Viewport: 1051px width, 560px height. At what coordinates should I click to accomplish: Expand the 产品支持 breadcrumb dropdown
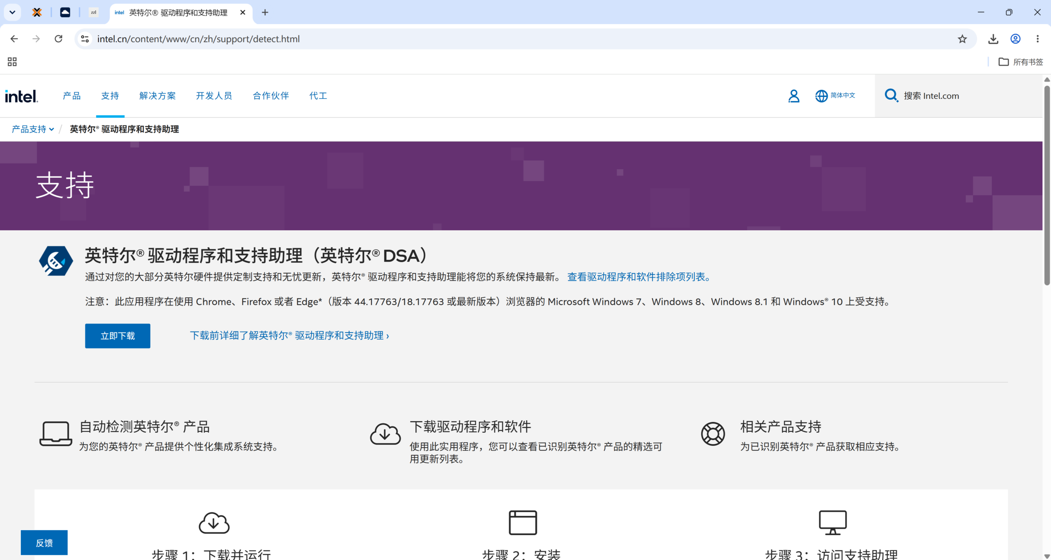point(33,129)
